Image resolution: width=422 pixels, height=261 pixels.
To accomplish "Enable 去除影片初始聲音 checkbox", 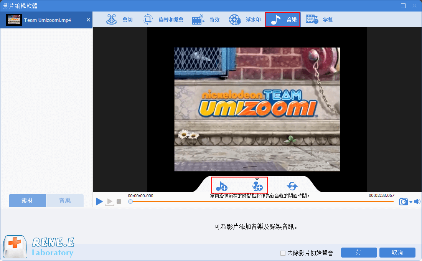I will click(x=283, y=253).
